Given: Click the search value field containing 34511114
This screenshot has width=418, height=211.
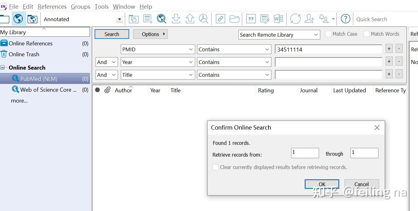Looking at the screenshot, I should coord(328,49).
